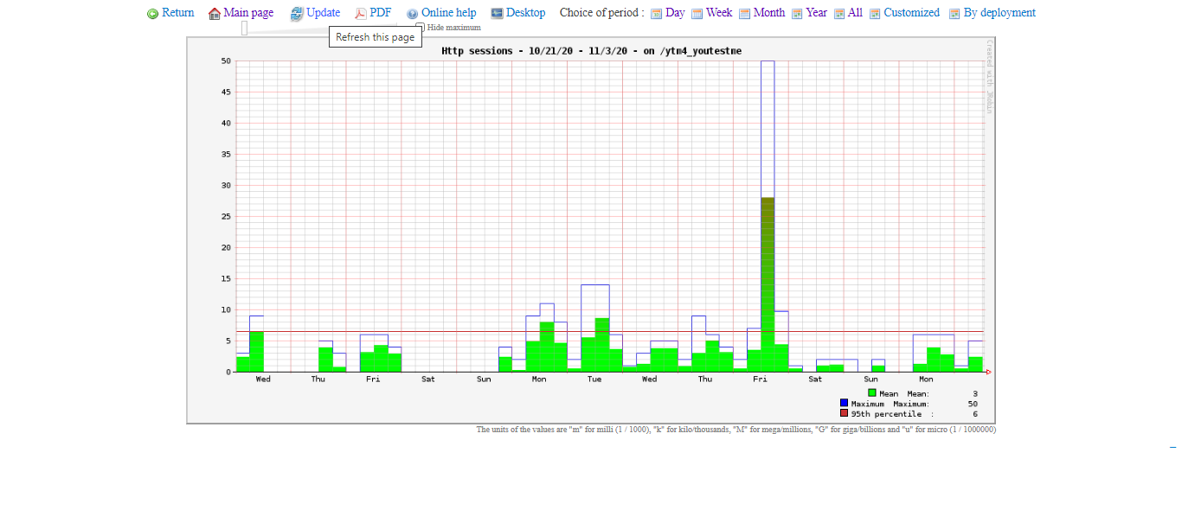Click the PDF document icon
This screenshot has height=510, width=1182.
pyautogui.click(x=361, y=14)
